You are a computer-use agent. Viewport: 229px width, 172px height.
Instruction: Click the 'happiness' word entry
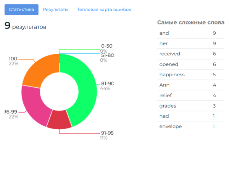[172, 75]
